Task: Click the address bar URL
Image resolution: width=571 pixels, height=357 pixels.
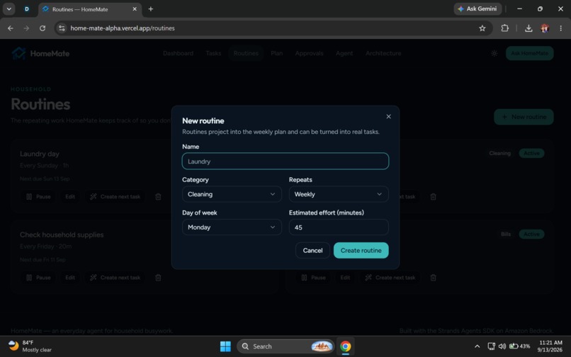Action: click(123, 28)
